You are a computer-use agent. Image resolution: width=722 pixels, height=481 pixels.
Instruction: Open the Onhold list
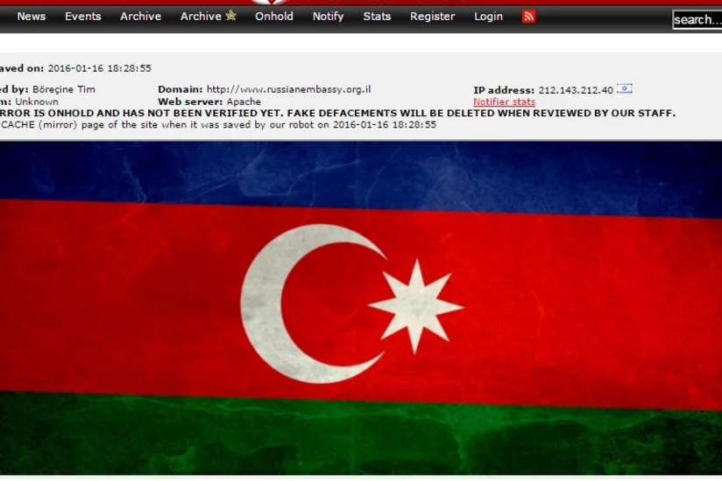[274, 17]
